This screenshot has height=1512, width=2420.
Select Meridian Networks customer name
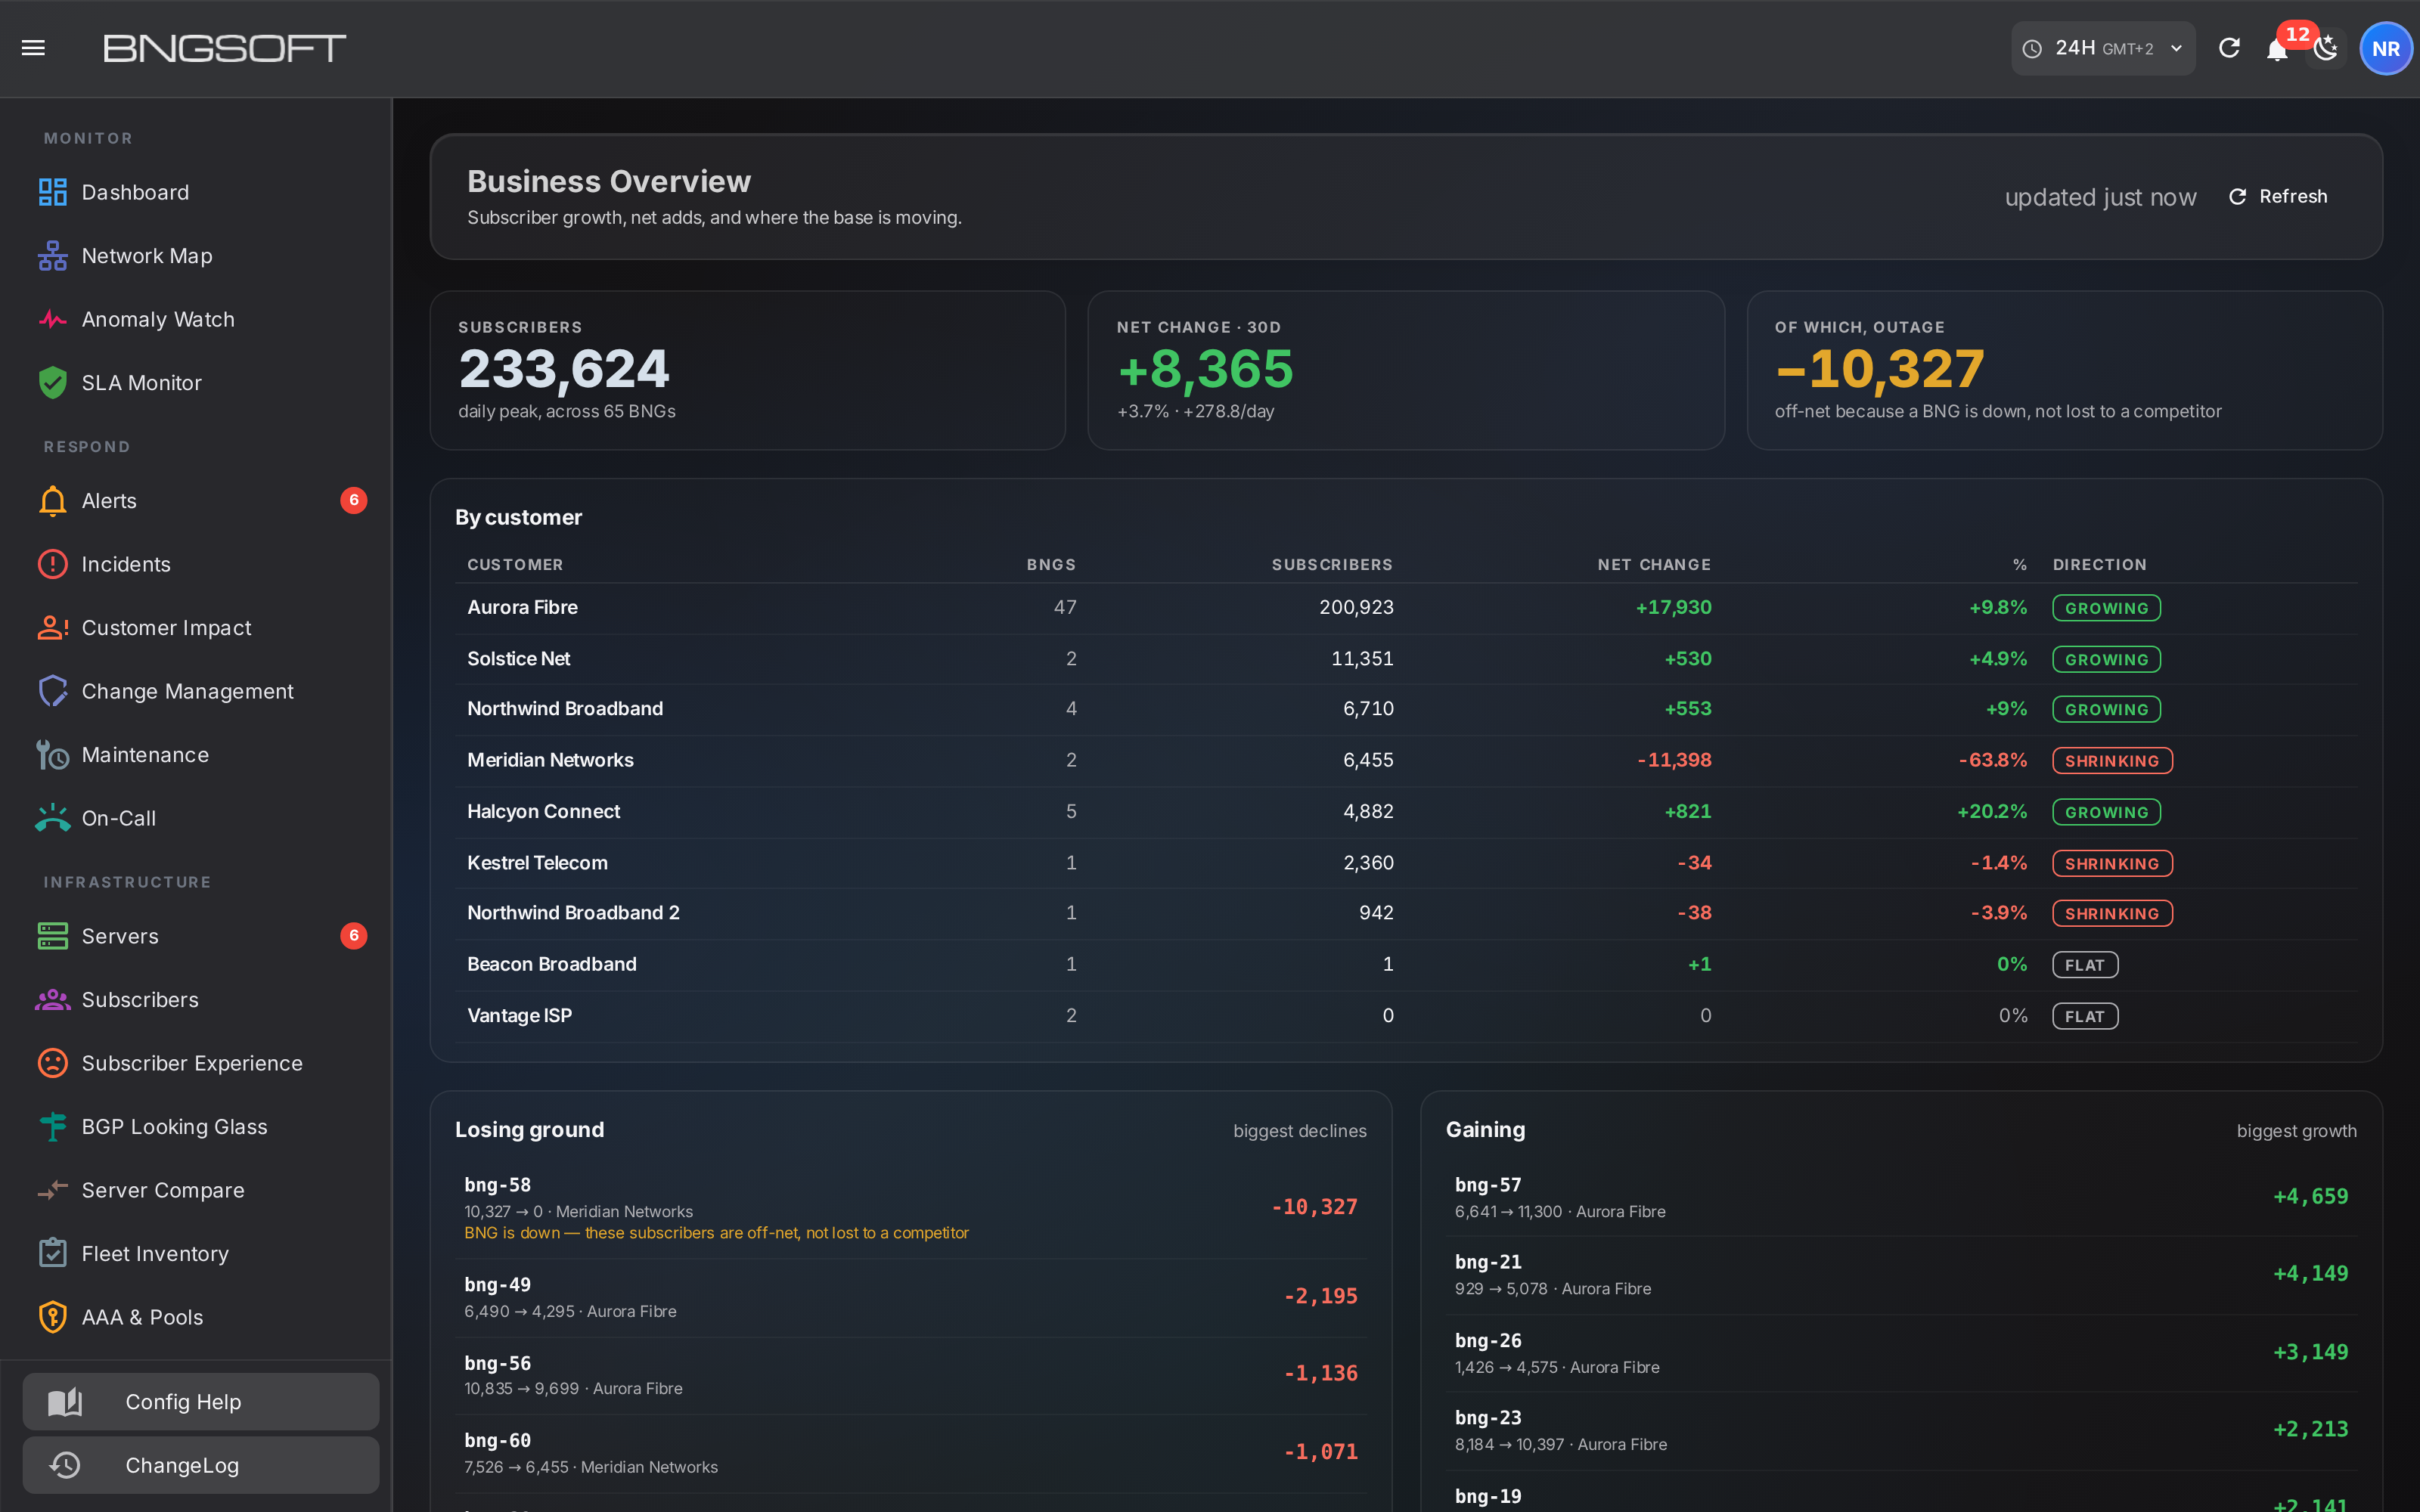point(550,760)
